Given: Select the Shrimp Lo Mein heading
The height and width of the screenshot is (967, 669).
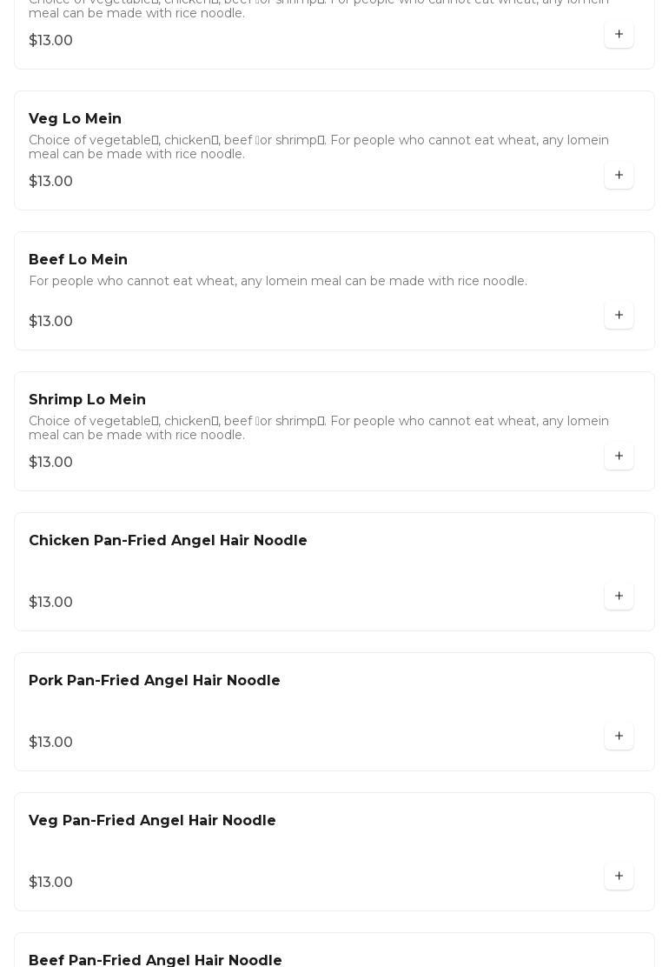Looking at the screenshot, I should [87, 400].
